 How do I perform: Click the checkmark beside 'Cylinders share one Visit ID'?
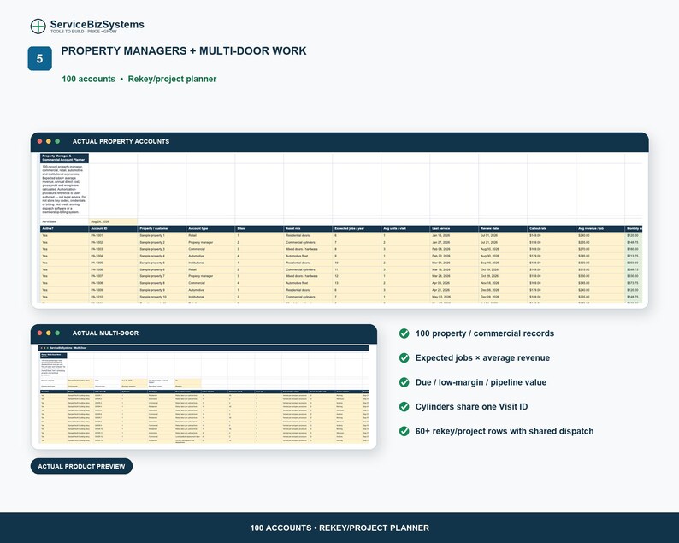click(x=404, y=406)
